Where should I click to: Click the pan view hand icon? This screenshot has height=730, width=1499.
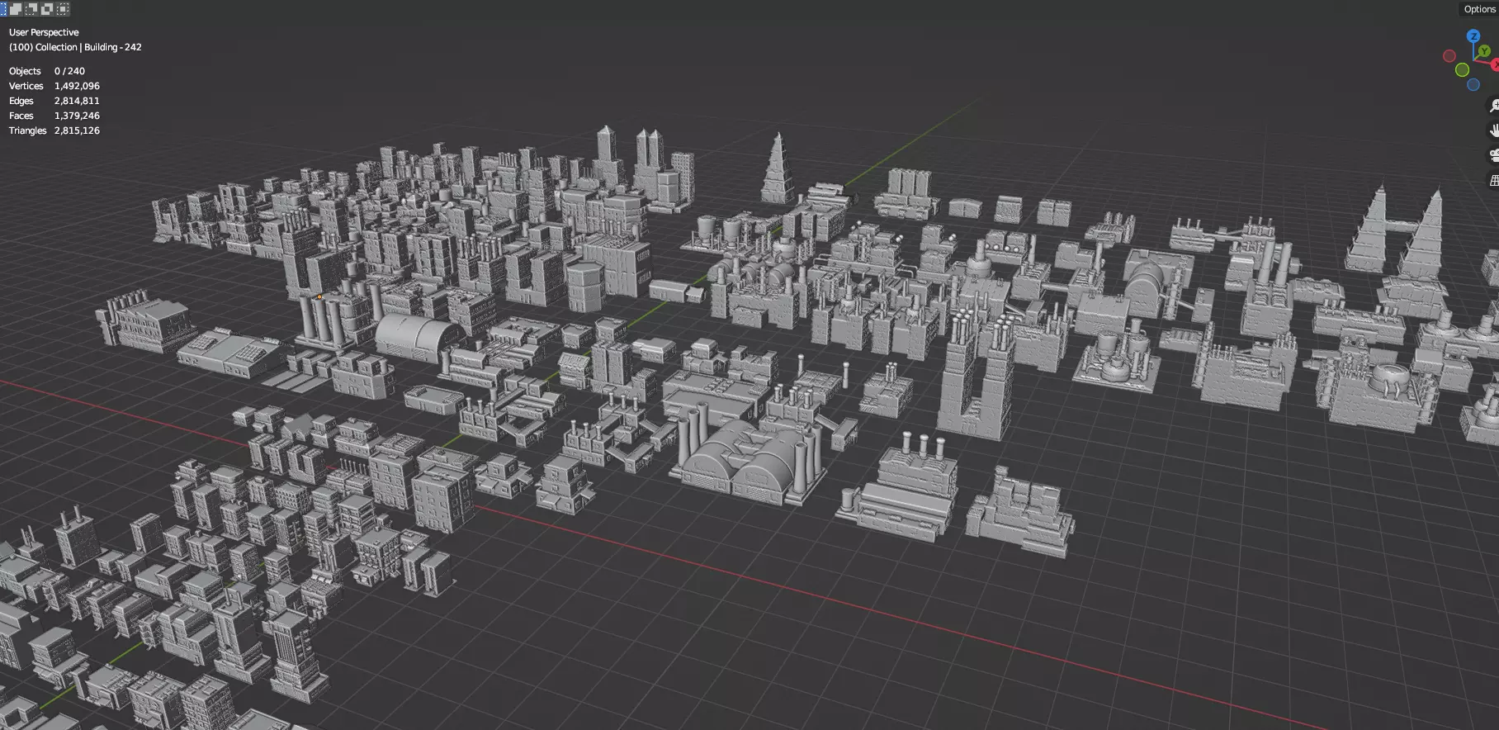(x=1493, y=130)
